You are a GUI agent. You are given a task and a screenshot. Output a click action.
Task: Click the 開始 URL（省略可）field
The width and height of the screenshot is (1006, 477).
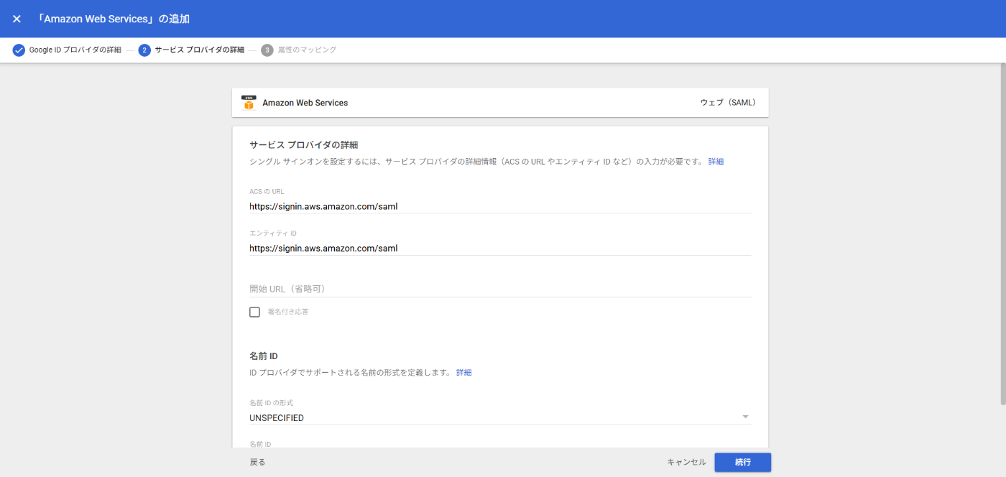pyautogui.click(x=500, y=289)
